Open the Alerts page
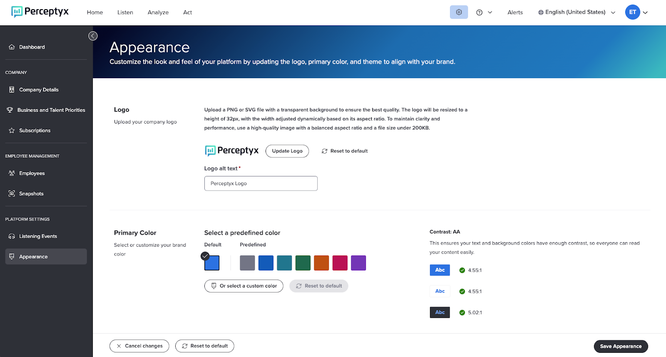This screenshot has height=357, width=666. pyautogui.click(x=515, y=12)
